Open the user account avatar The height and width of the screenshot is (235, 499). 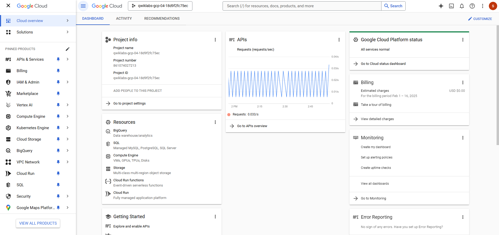pyautogui.click(x=493, y=6)
